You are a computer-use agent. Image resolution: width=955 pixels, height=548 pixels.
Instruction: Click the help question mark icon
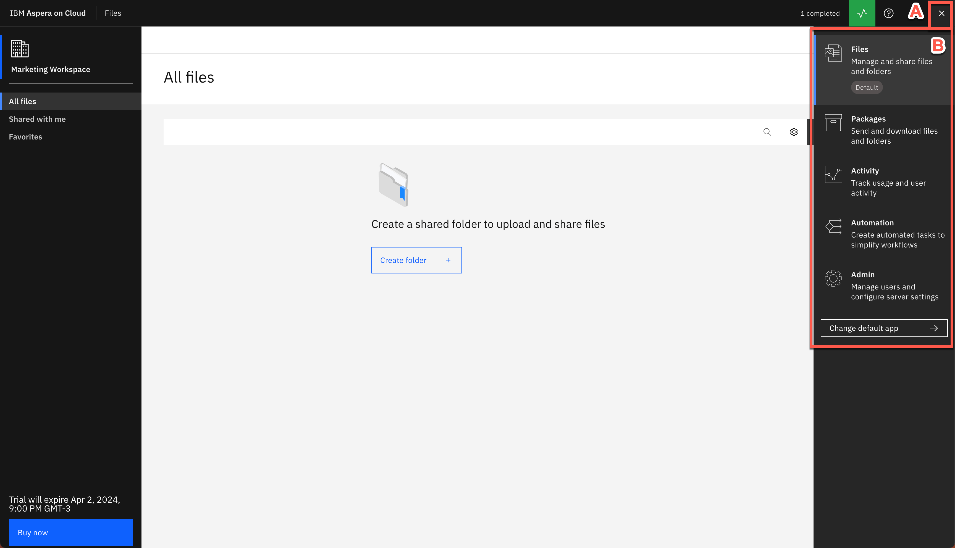click(x=888, y=13)
